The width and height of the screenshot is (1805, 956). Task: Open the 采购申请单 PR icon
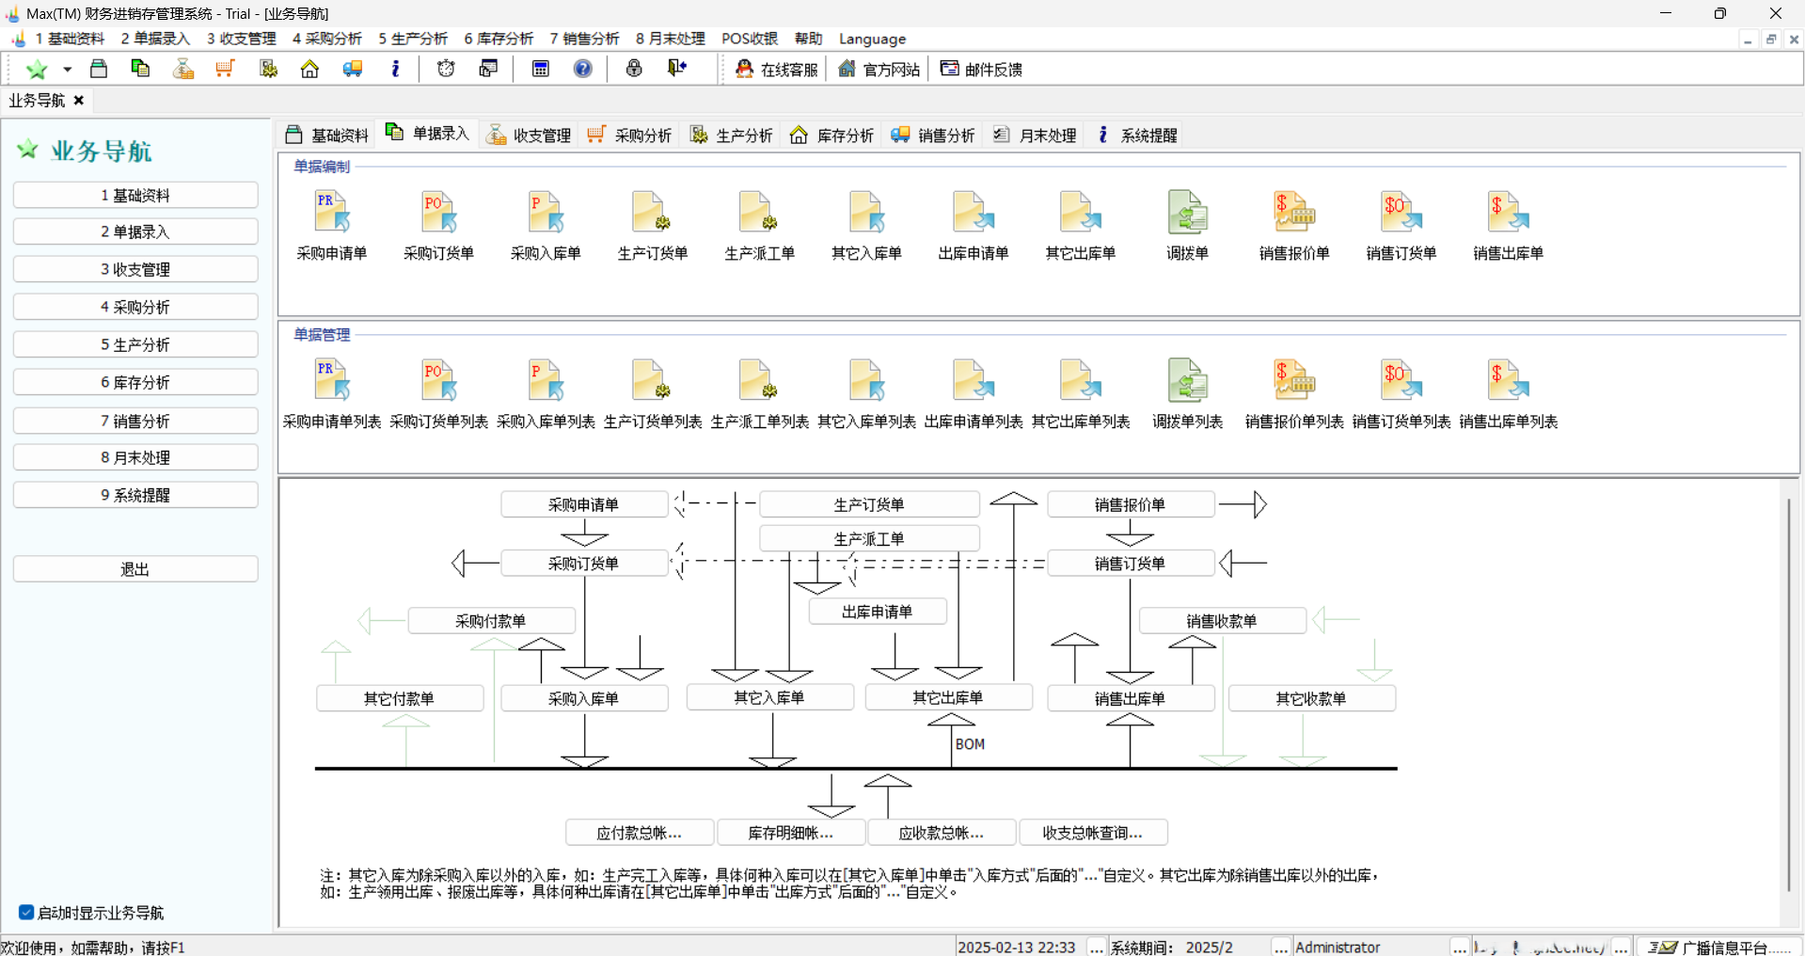click(x=331, y=212)
